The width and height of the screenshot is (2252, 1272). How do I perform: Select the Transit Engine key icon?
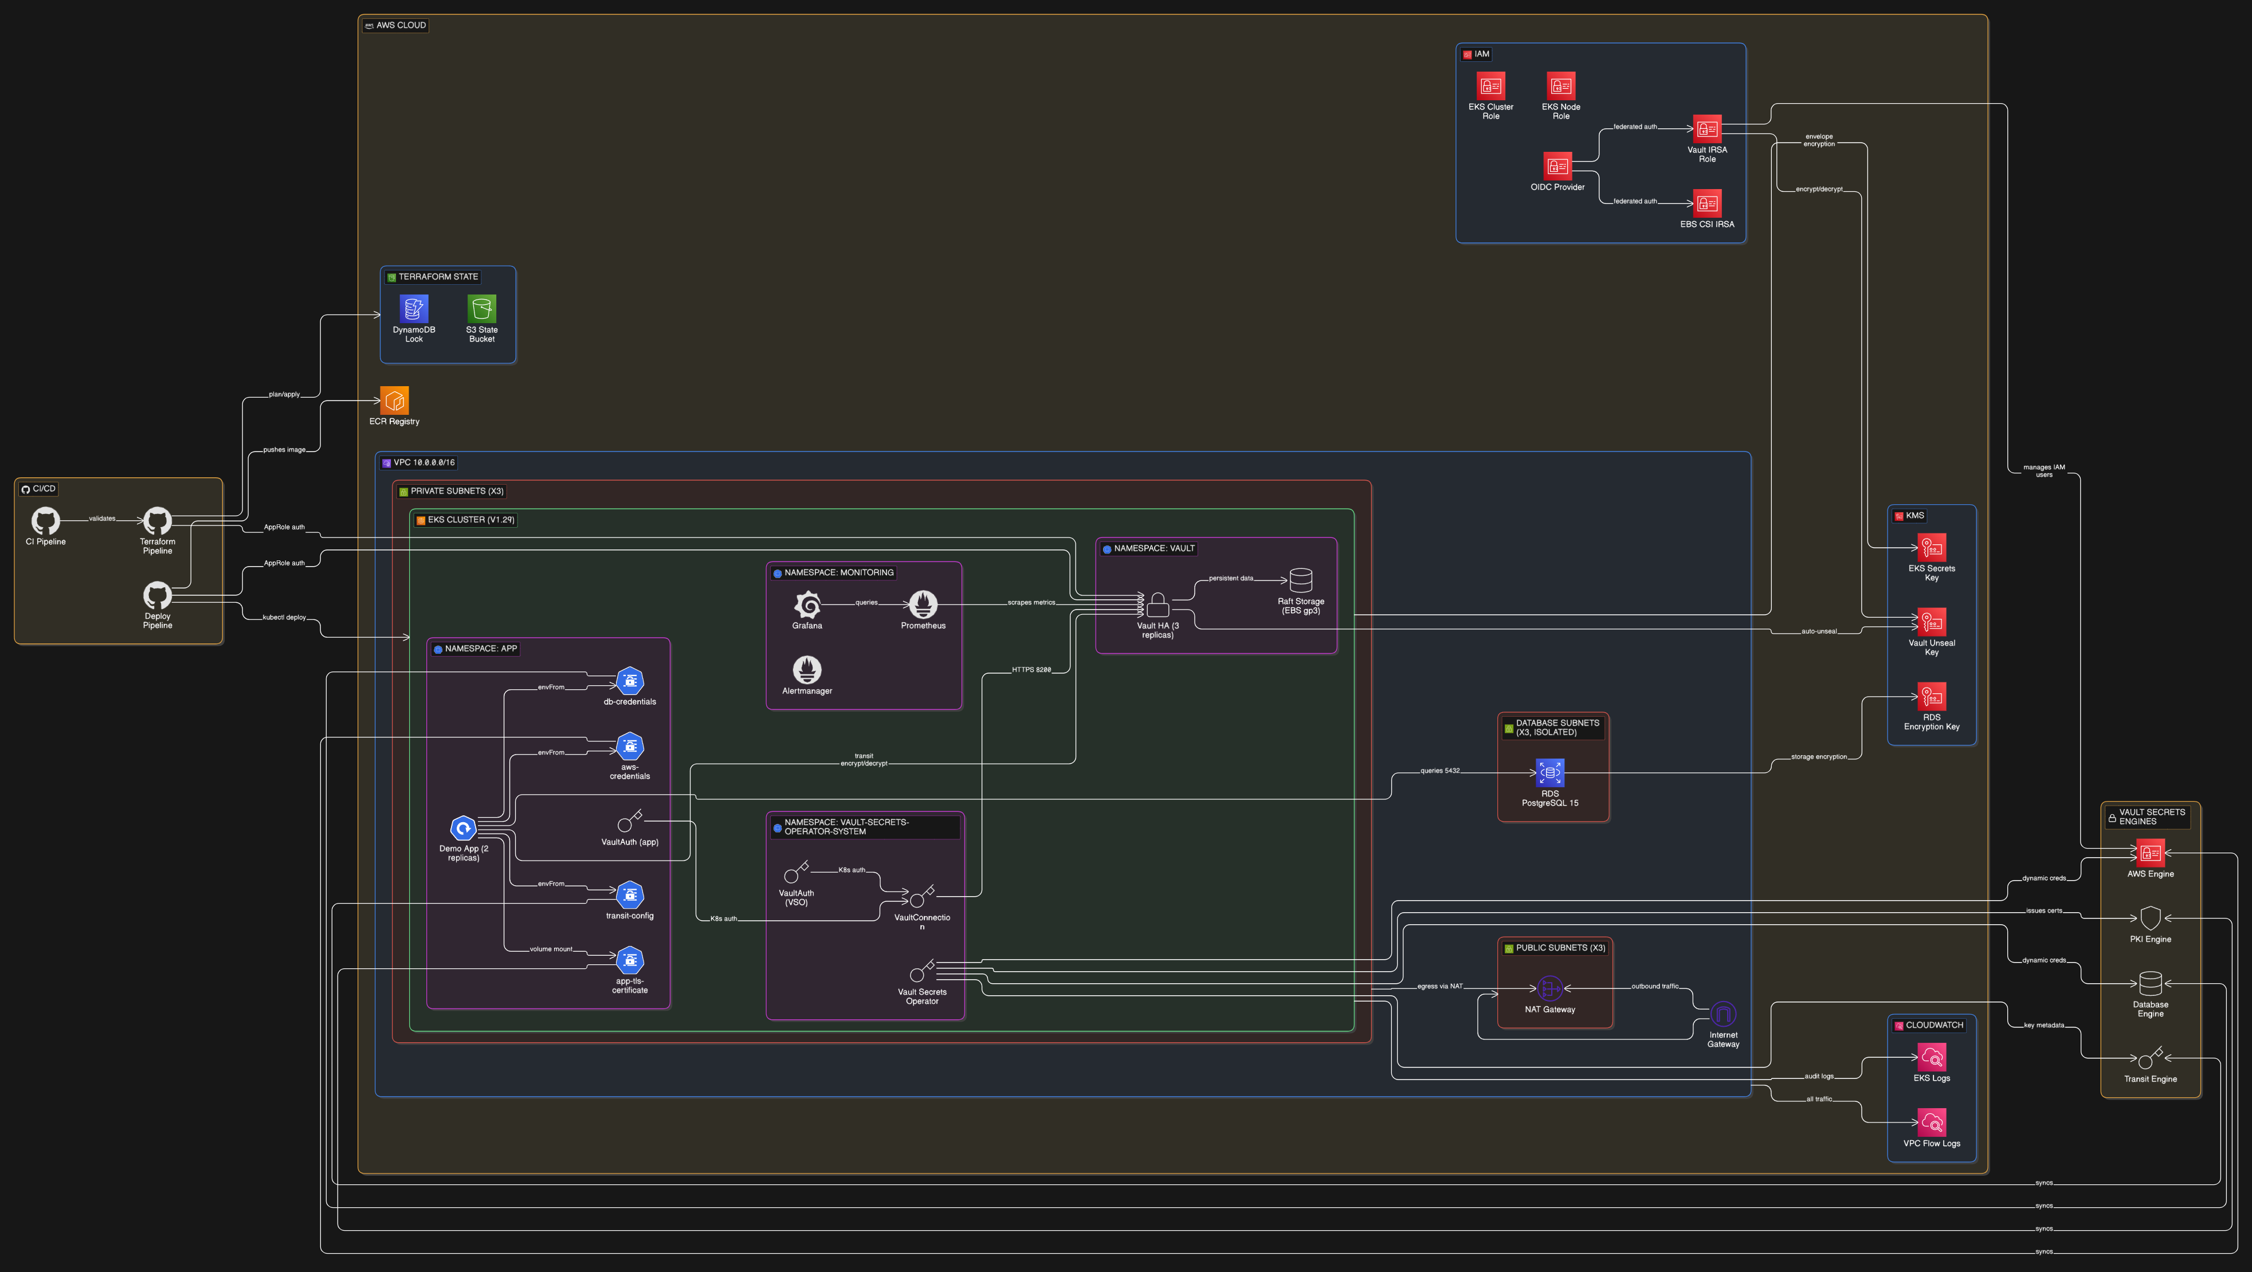[x=2151, y=1058]
